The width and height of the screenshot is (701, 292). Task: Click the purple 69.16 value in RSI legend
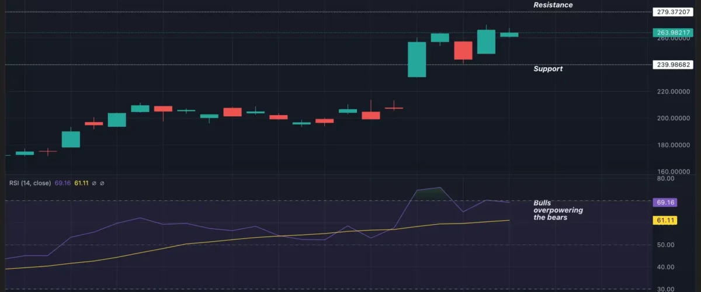click(x=62, y=183)
